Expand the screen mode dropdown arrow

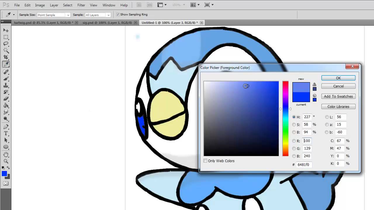pos(212,5)
